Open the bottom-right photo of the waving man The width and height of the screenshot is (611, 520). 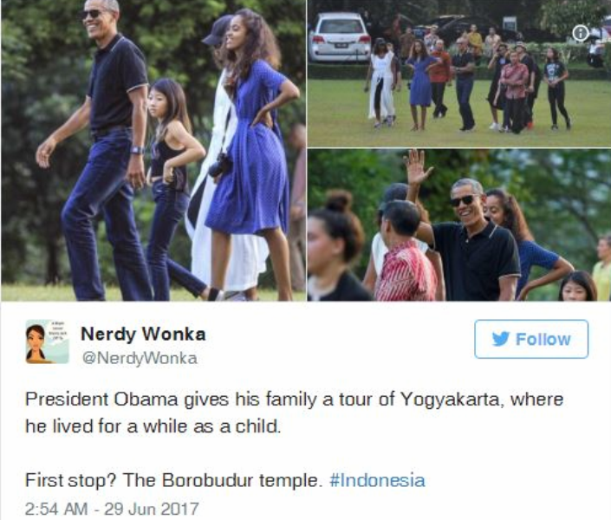[459, 225]
